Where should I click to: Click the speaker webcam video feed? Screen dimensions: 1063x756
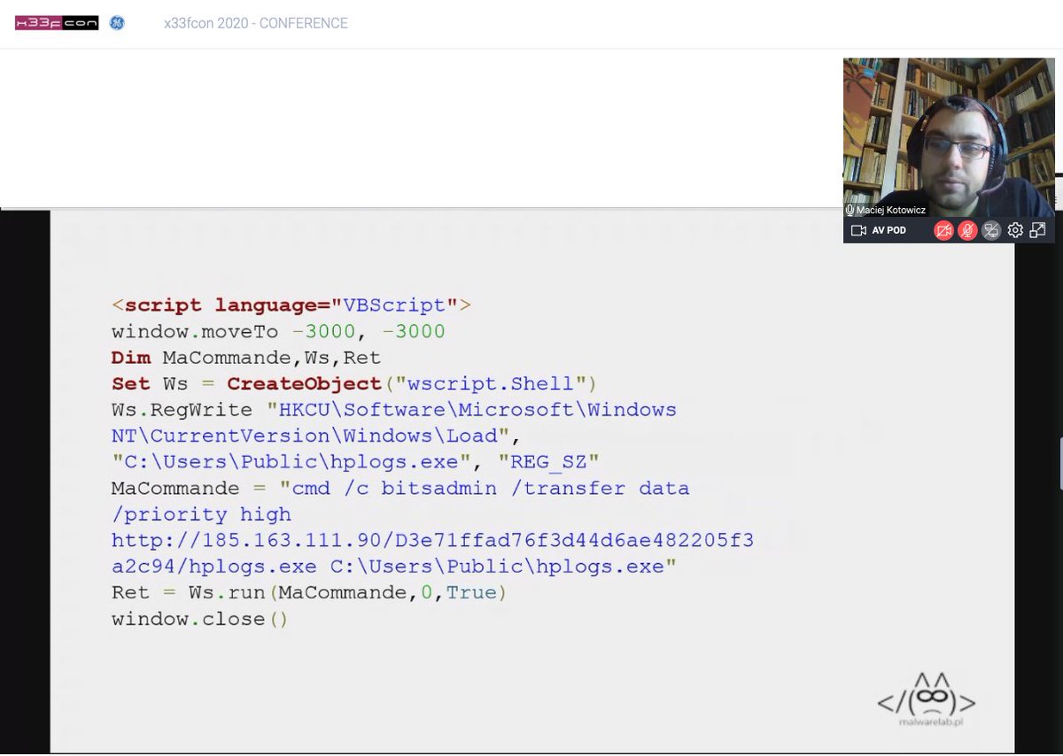click(949, 137)
